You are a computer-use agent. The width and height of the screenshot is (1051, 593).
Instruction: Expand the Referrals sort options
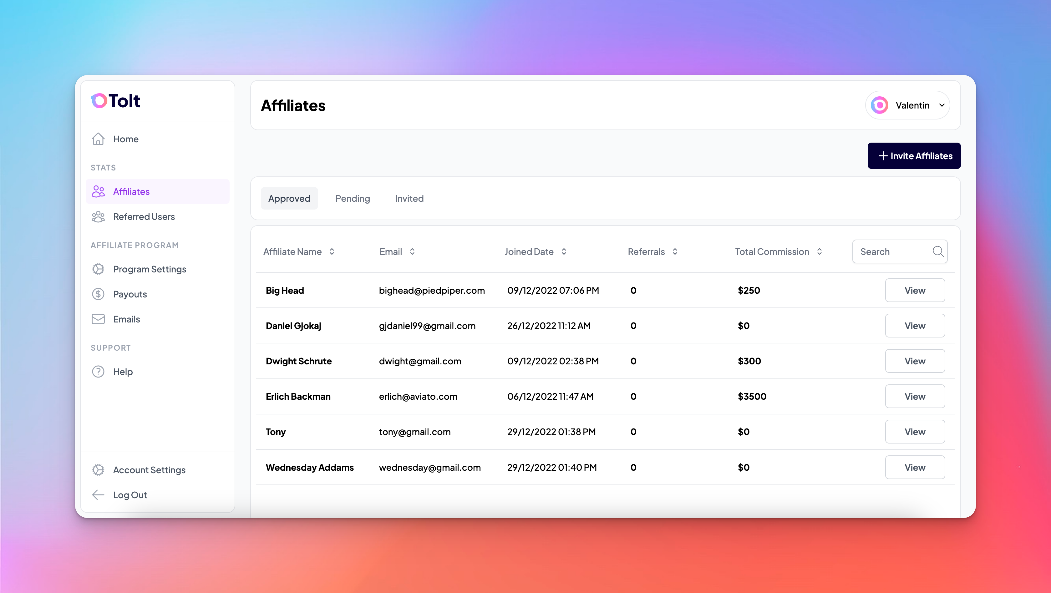click(x=675, y=252)
